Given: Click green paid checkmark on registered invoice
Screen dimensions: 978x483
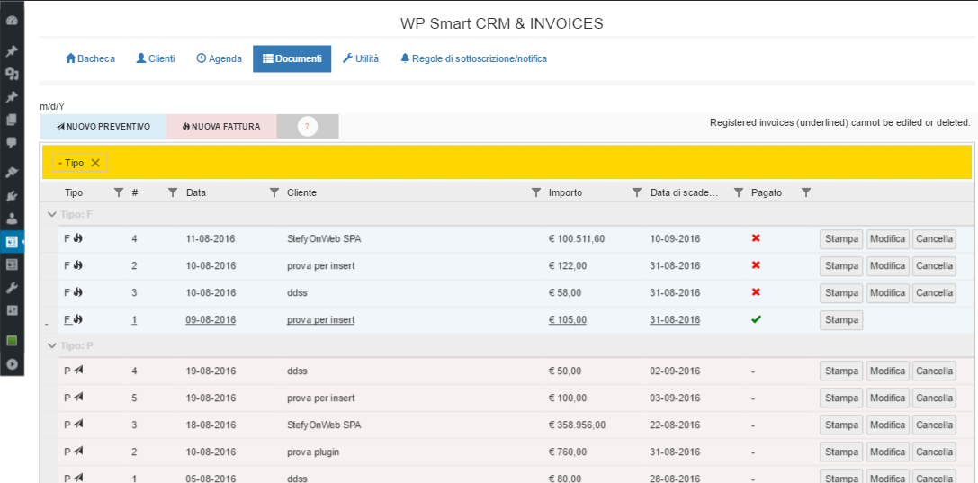Looking at the screenshot, I should pos(756,319).
